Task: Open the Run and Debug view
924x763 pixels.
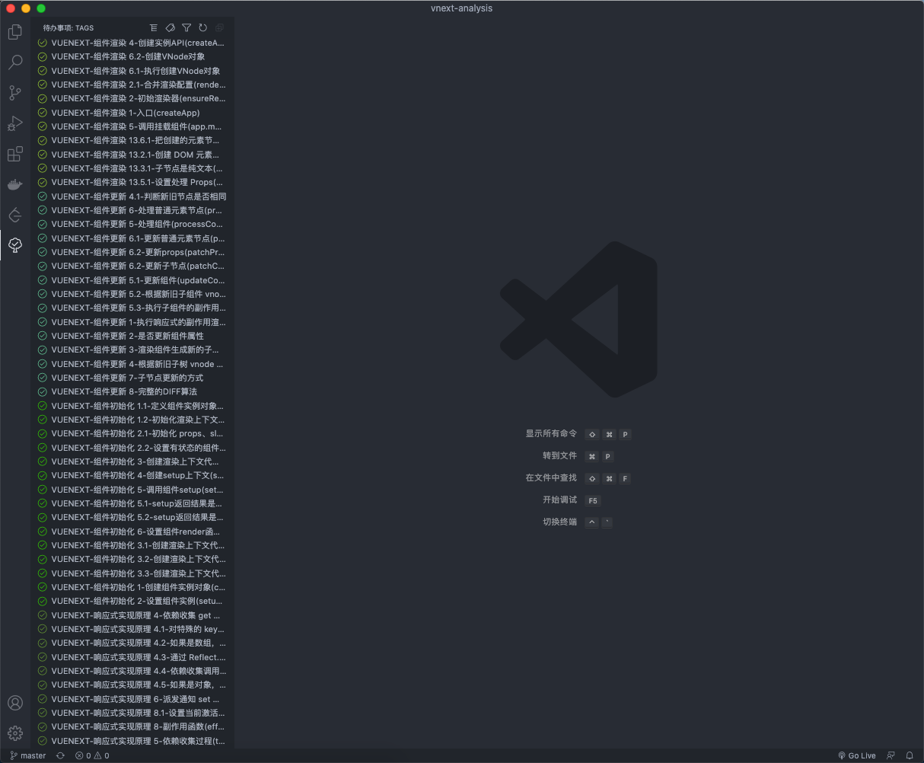Action: [15, 123]
